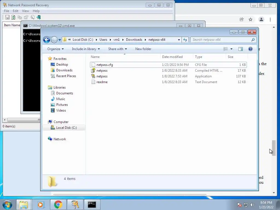Click the Chrome share page icon
This screenshot has height=210, width=280.
242,19
